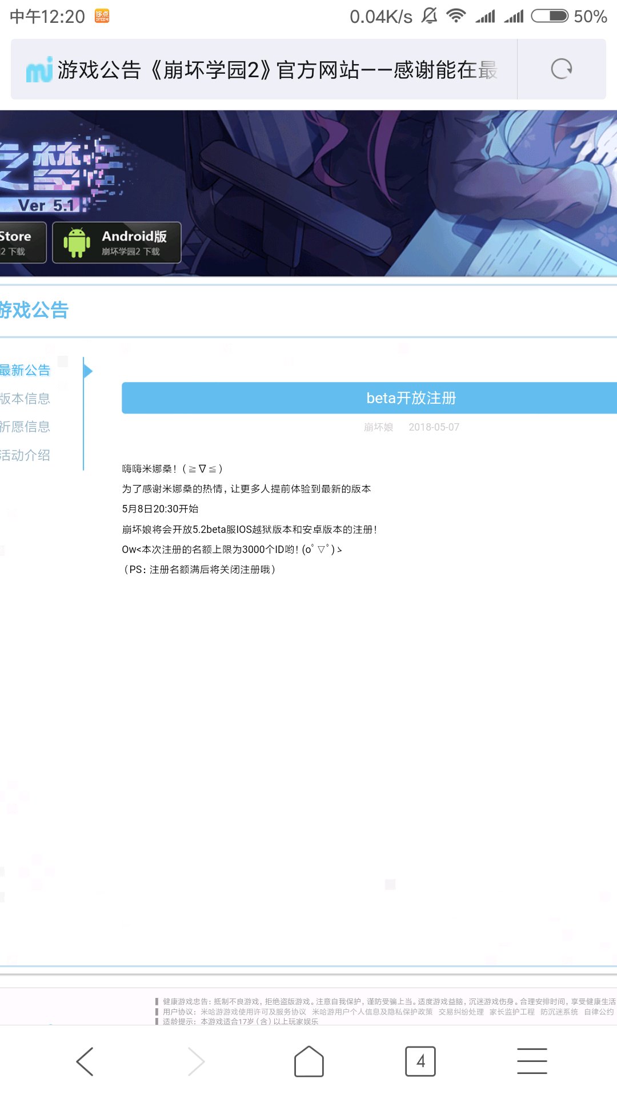Click the blue triangle marker beside 最新公告

click(x=87, y=371)
